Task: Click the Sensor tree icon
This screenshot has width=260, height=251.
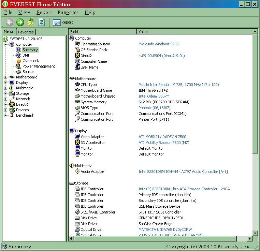Action: click(18, 72)
